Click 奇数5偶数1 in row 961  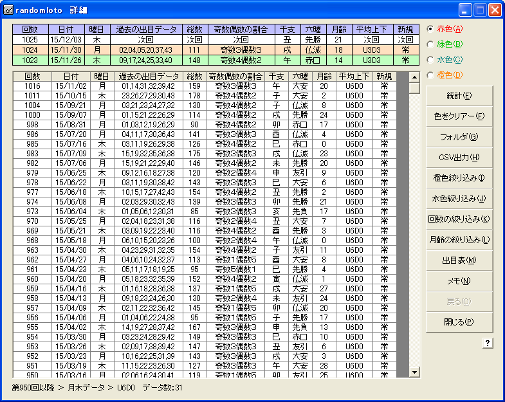click(x=235, y=270)
